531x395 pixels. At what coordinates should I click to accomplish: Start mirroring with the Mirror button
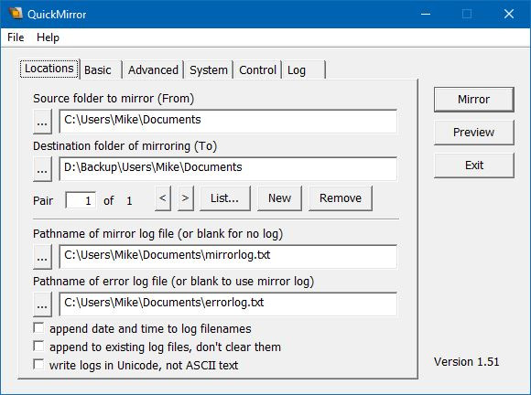[473, 100]
